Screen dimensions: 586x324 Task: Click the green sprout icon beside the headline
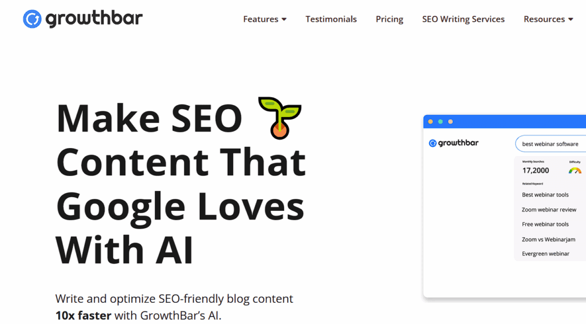click(x=279, y=118)
